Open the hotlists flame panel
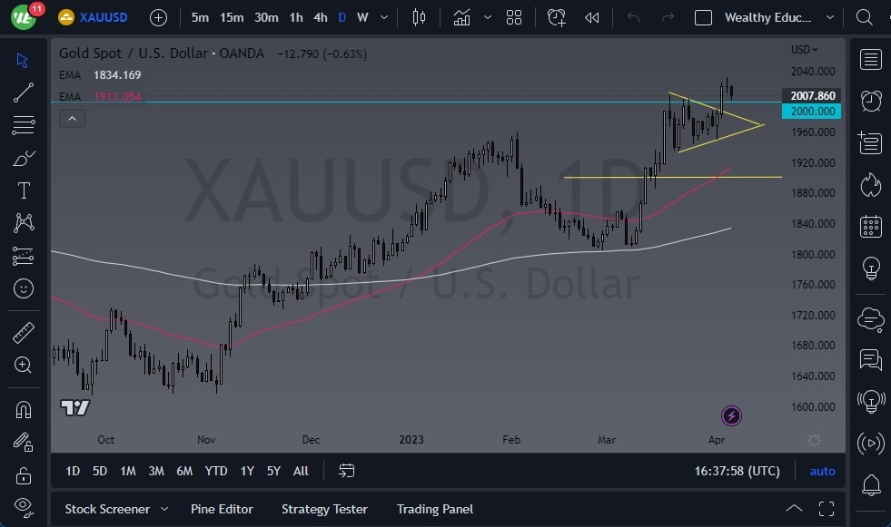 point(870,184)
